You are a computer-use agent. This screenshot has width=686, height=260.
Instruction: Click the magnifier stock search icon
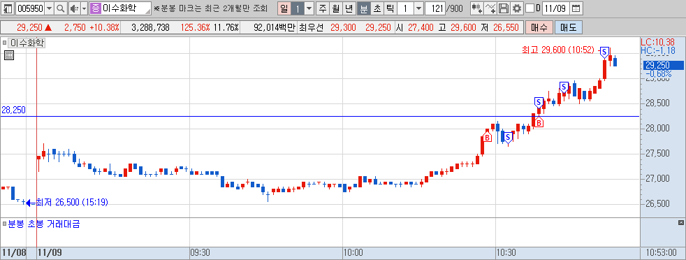coord(61,8)
